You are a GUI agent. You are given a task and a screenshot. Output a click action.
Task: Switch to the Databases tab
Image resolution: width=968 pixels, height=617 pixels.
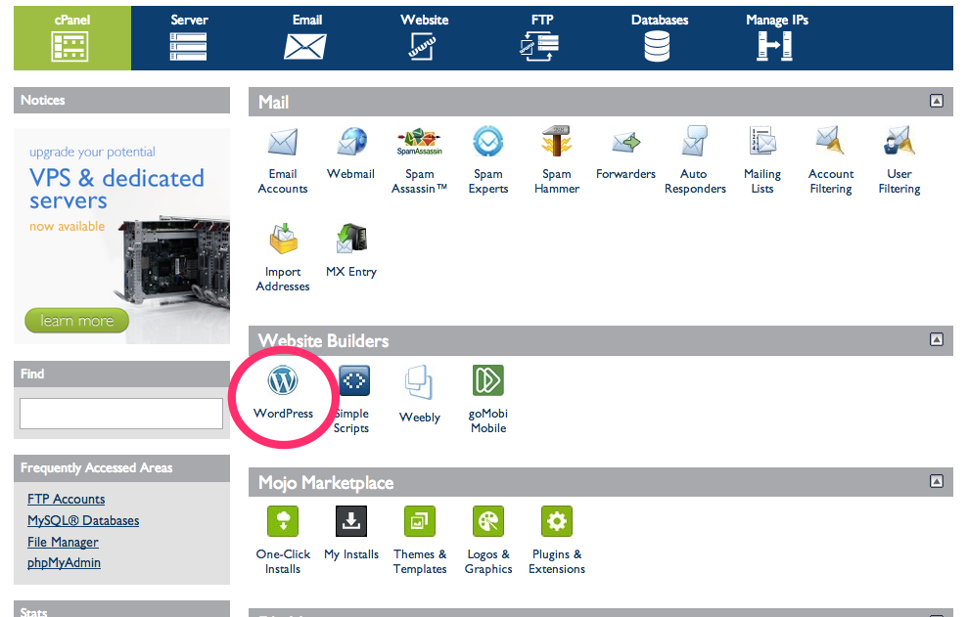click(x=659, y=38)
